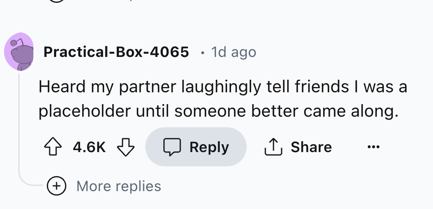Click the word "Reply" label

(209, 147)
